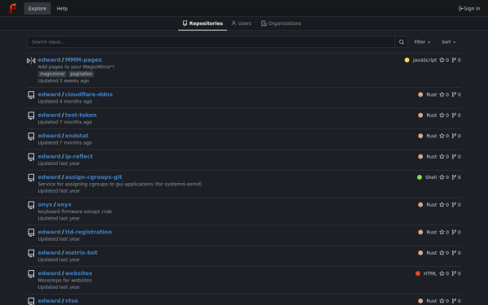The width and height of the screenshot is (488, 305).
Task: Click the fork icon in MMM-pages row
Action: 454,59
